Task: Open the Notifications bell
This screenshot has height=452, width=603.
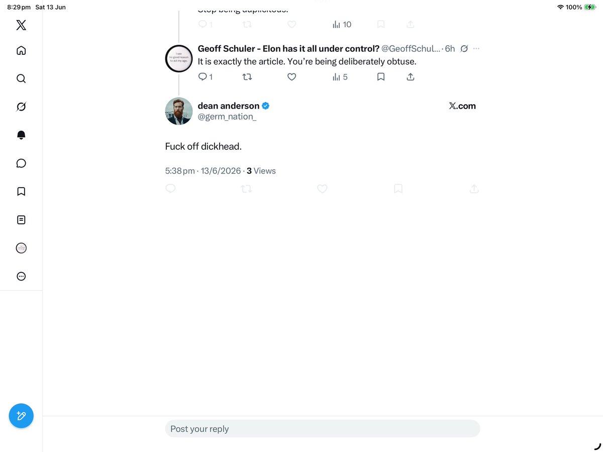Action: point(21,135)
